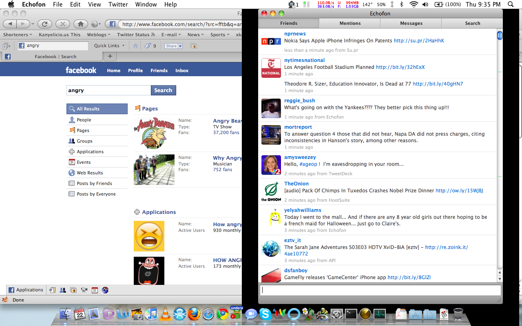Expand the Shorteners bookmarks folder
Screen dimensions: 522x326
pos(18,35)
